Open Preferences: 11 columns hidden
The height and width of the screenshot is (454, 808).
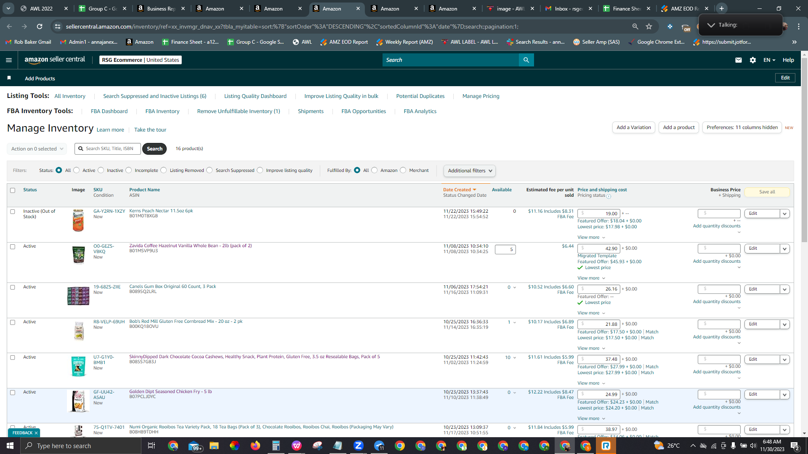click(x=742, y=127)
